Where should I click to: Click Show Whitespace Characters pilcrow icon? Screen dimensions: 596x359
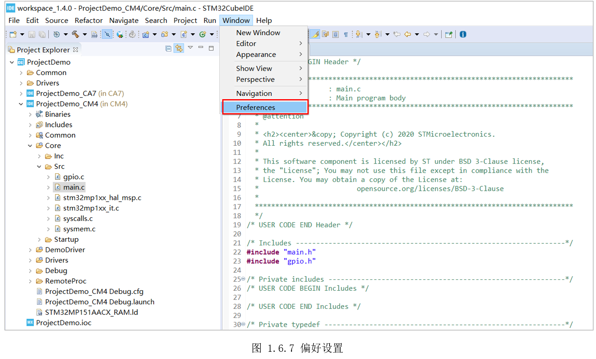pos(346,35)
